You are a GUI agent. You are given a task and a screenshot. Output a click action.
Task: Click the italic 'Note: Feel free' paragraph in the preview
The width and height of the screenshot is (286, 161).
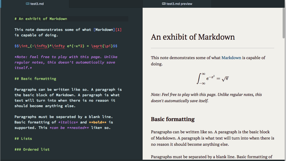pos(206,97)
